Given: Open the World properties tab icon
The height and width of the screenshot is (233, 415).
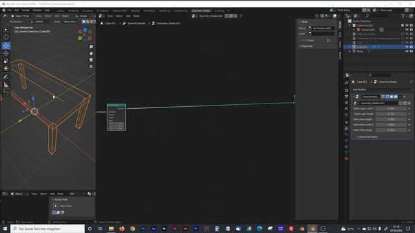Looking at the screenshot, I should pyautogui.click(x=346, y=115).
